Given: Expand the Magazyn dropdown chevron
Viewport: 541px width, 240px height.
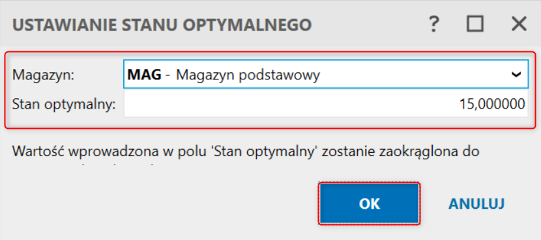Looking at the screenshot, I should click(x=516, y=74).
